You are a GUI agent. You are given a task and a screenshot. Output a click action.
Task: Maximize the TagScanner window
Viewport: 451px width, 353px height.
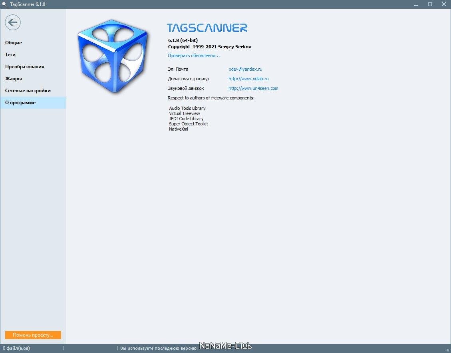click(x=430, y=4)
